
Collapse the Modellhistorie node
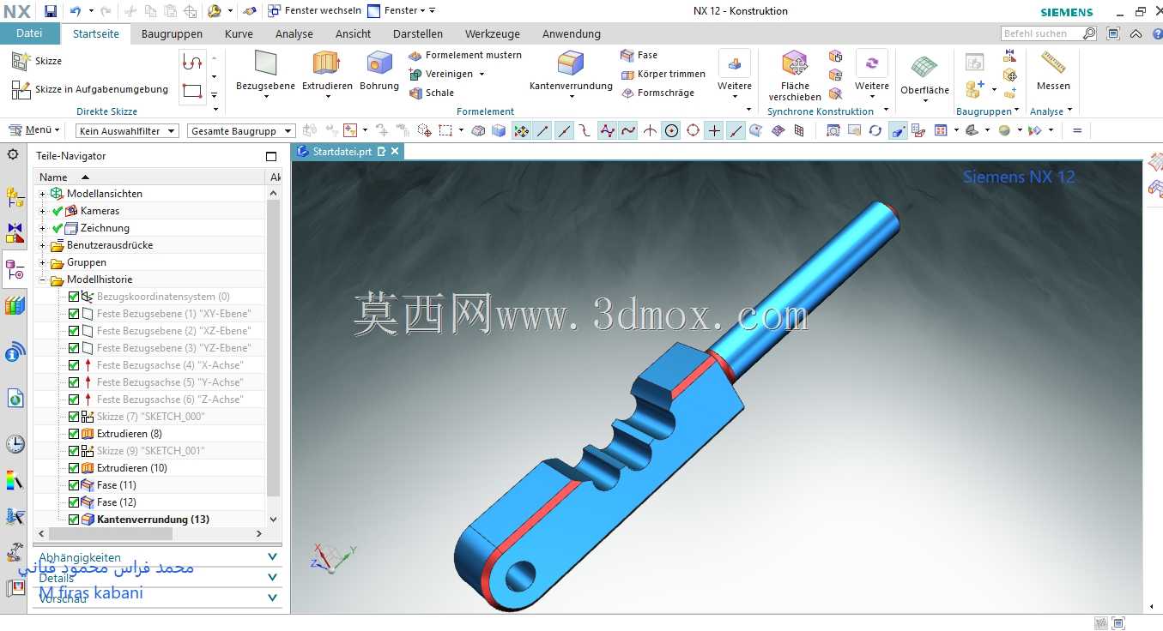42,279
